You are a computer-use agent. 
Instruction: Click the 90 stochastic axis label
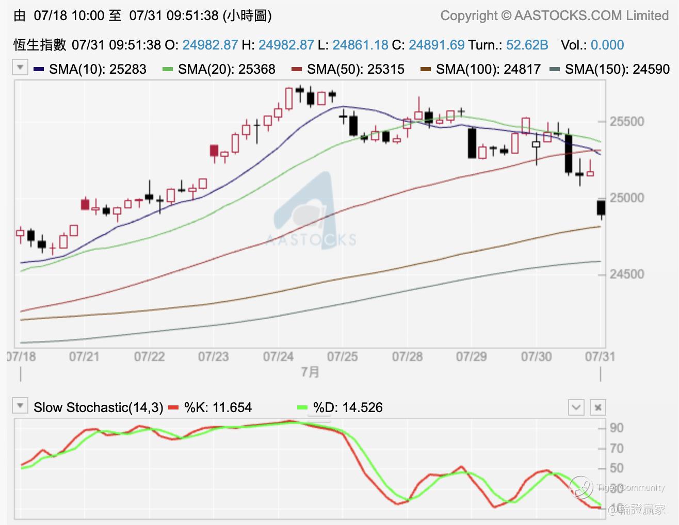point(617,428)
